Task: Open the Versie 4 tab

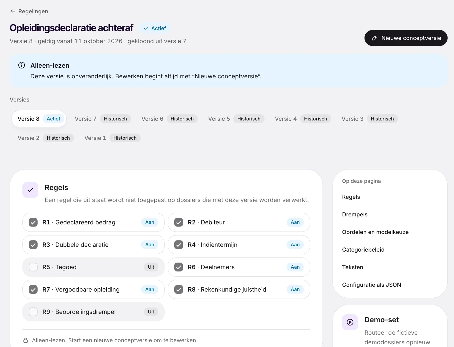Action: coord(303,119)
